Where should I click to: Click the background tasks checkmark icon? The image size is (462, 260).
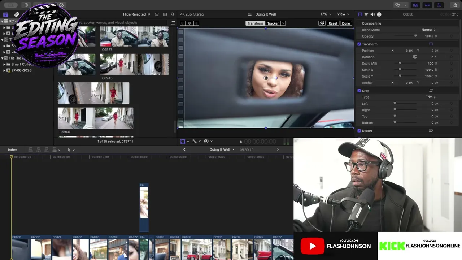61,5
